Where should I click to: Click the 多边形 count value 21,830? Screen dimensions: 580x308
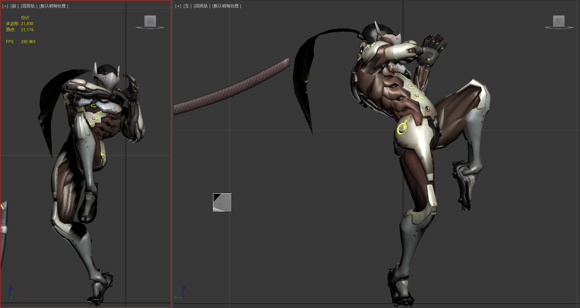point(27,24)
